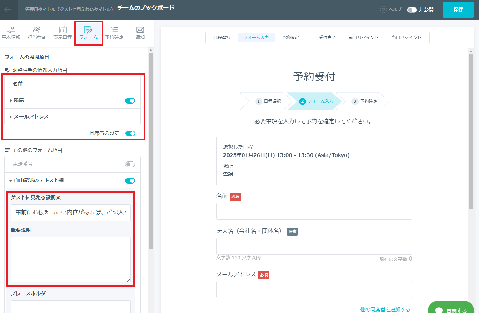Open the 基本情報 settings icon

pyautogui.click(x=11, y=30)
